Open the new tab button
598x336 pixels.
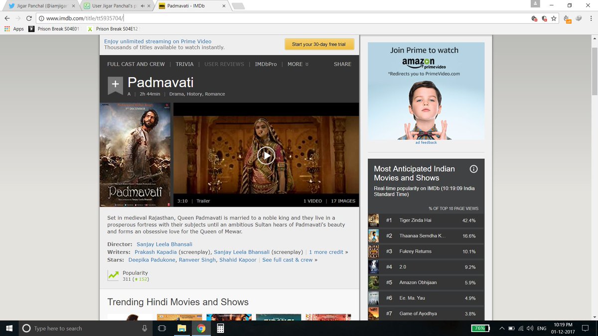(238, 6)
